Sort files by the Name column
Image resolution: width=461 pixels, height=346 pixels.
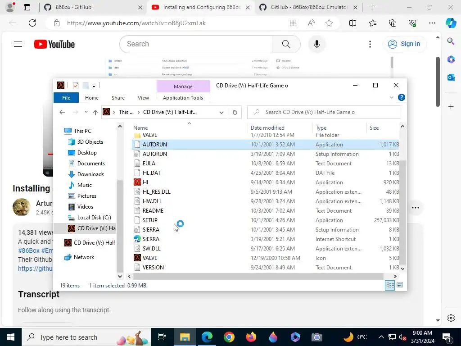tap(140, 127)
